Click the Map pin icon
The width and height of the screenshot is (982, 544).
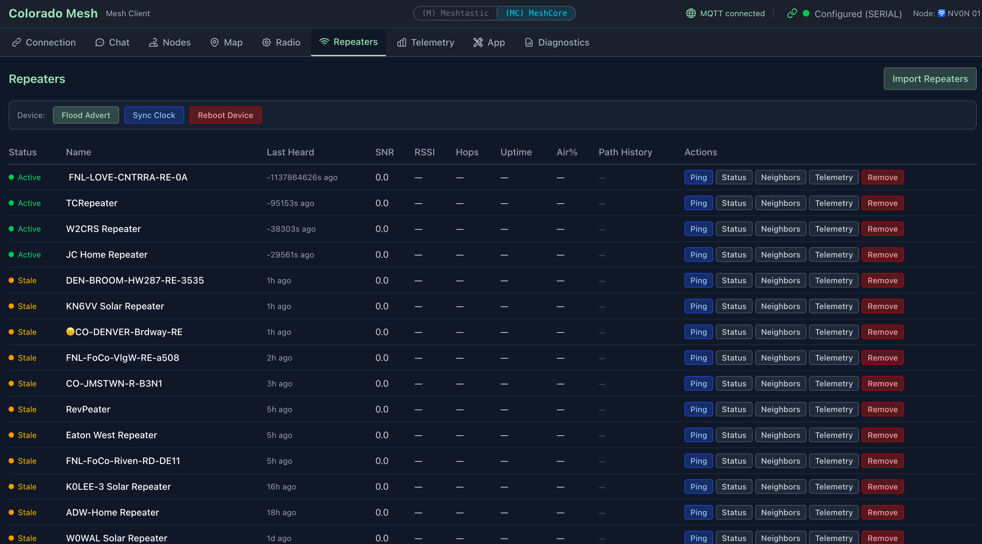(215, 42)
